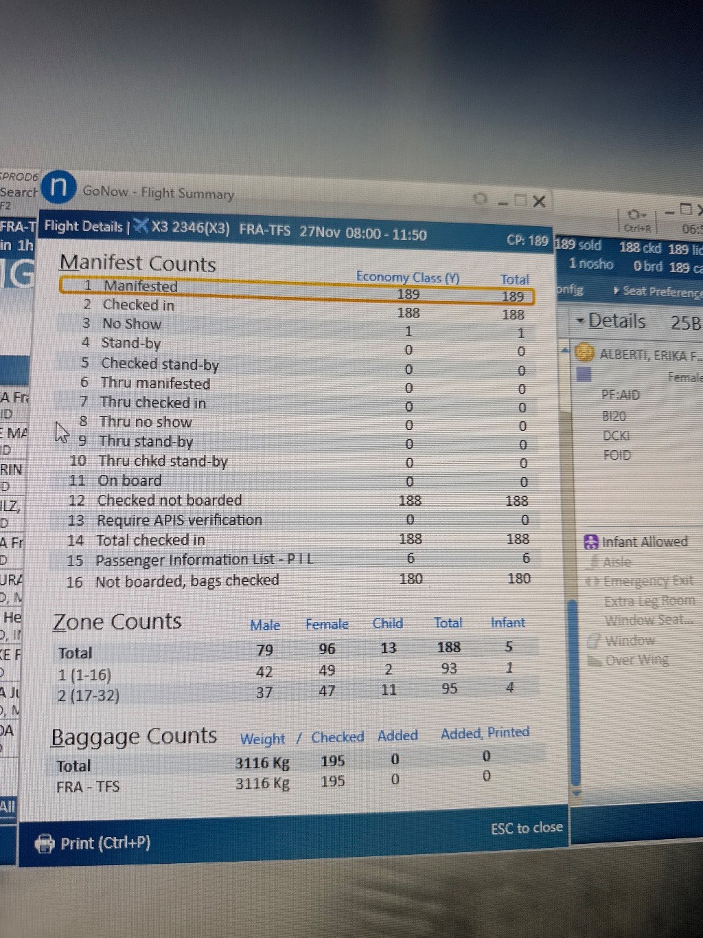Viewport: 703px width, 938px height.
Task: Click the airplane icon beside flight X3 2346
Action: (x=141, y=226)
